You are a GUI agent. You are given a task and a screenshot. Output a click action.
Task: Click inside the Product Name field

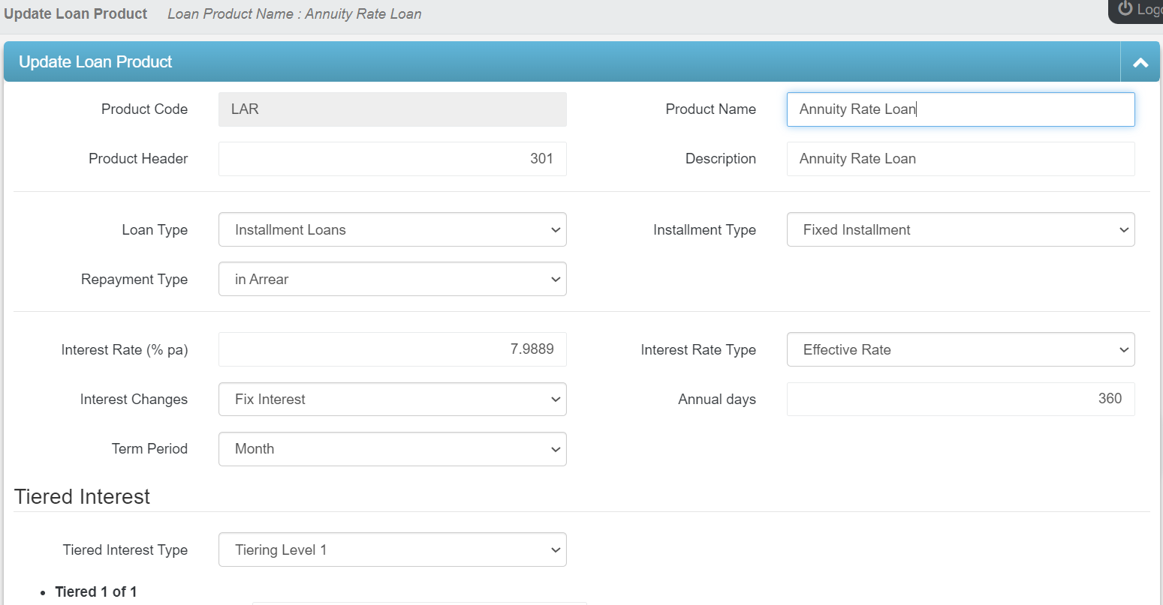(960, 109)
